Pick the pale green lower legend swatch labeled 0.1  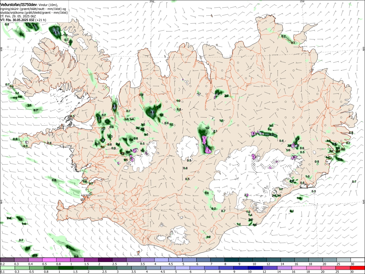tap(7, 268)
